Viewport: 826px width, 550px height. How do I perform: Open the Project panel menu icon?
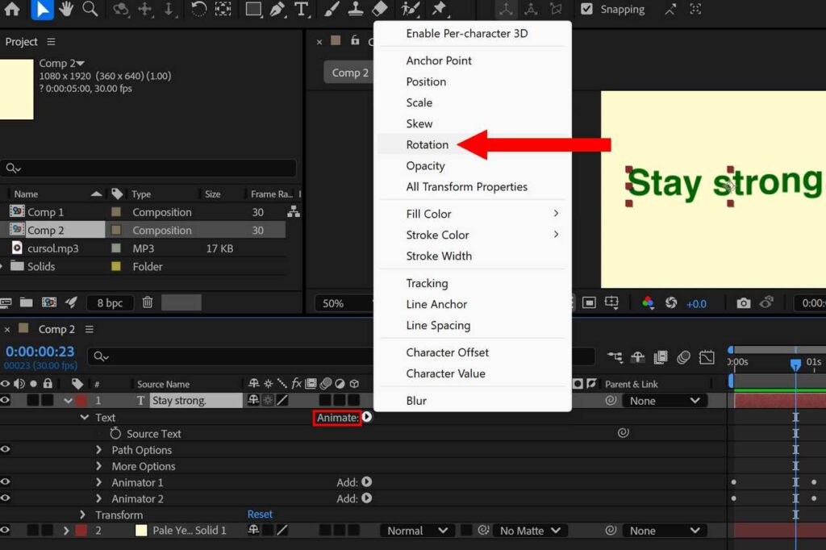point(51,42)
